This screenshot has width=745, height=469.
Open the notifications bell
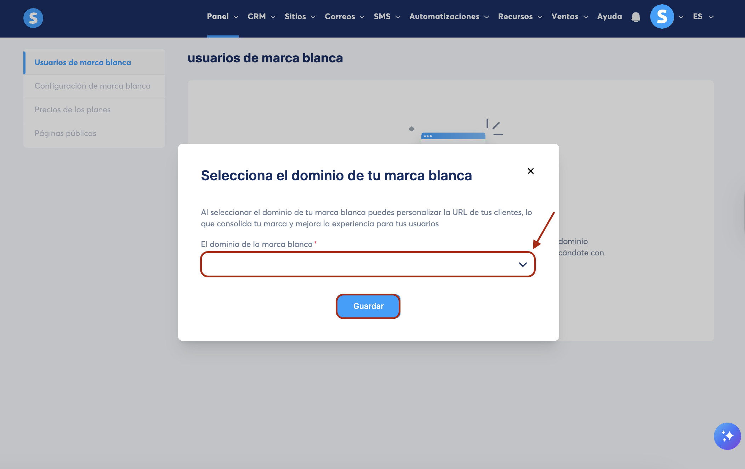click(x=636, y=17)
